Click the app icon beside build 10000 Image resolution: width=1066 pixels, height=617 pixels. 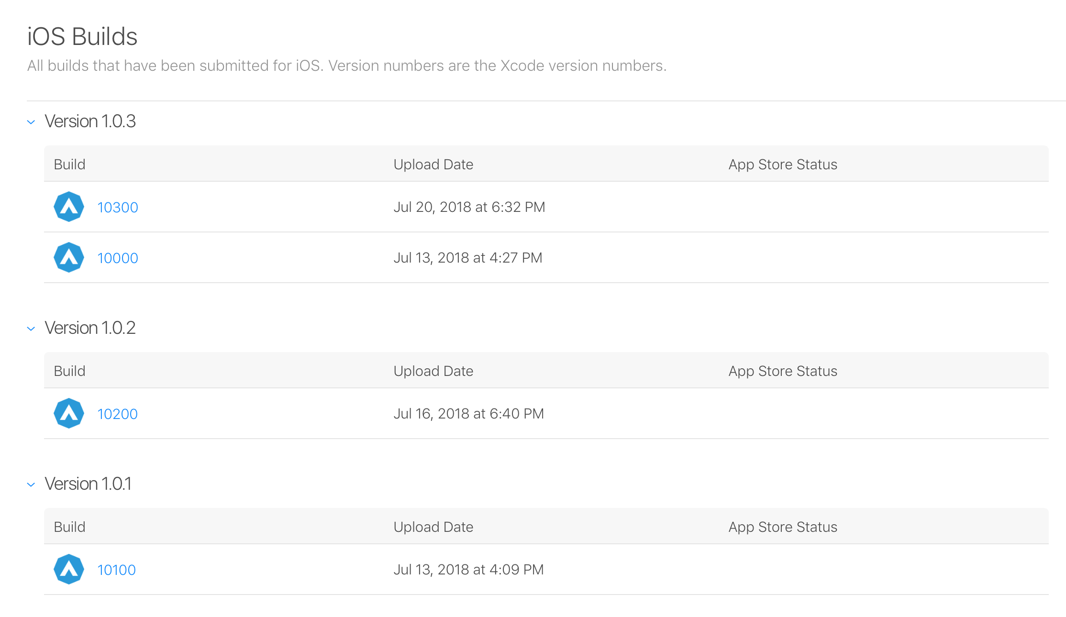[69, 257]
